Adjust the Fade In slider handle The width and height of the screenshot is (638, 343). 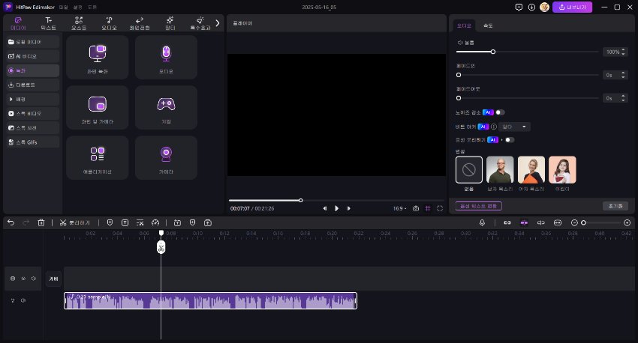459,75
